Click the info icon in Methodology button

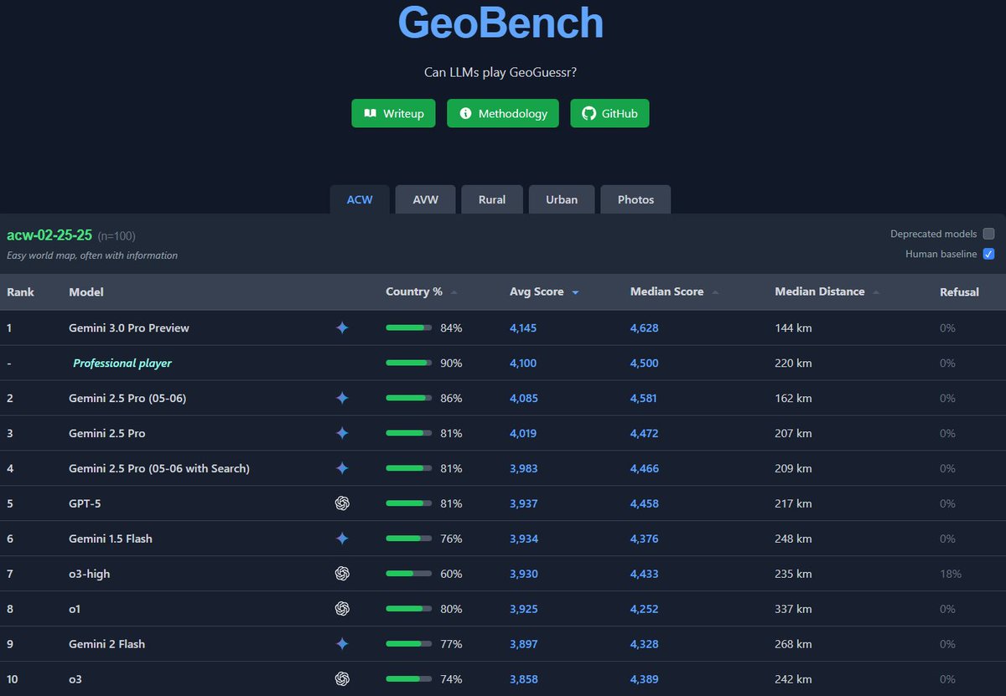click(x=465, y=113)
